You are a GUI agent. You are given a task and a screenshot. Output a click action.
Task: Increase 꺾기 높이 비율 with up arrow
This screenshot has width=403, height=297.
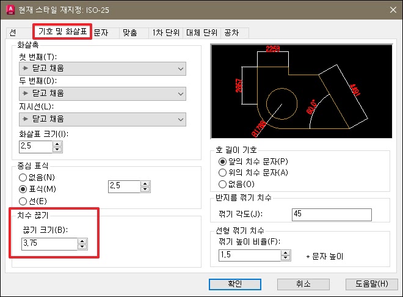click(285, 252)
